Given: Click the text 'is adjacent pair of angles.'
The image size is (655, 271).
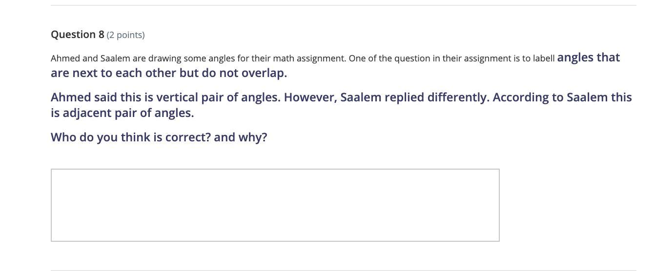Looking at the screenshot, I should coord(122,113).
